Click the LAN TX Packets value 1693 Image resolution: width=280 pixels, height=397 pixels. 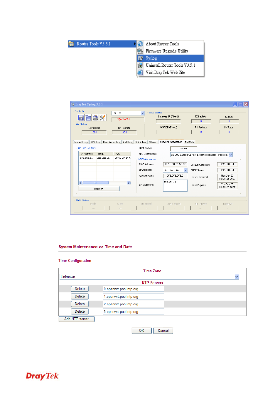tap(94, 132)
